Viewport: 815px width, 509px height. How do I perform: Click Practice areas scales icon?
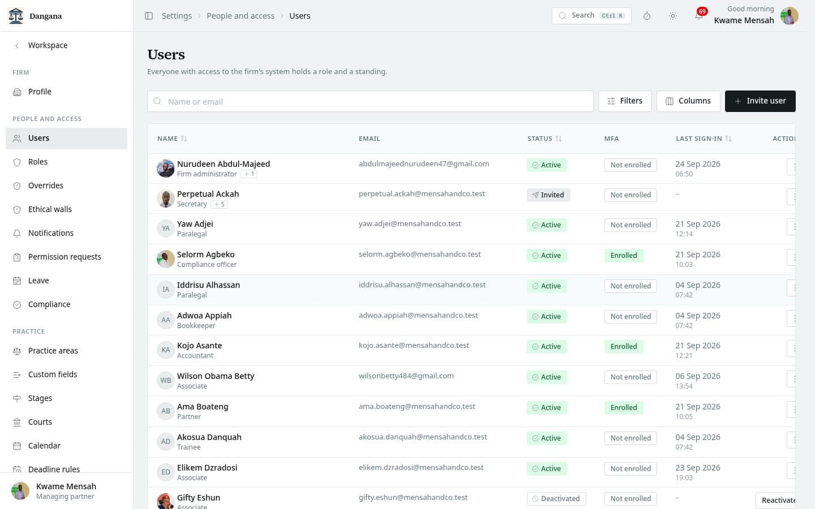point(17,351)
